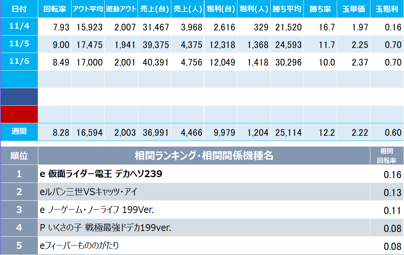Image resolution: width=404 pixels, height=255 pixels.
Task: Click P いくさの子 戦極最強ドデカ199ver. row
Action: (105, 228)
